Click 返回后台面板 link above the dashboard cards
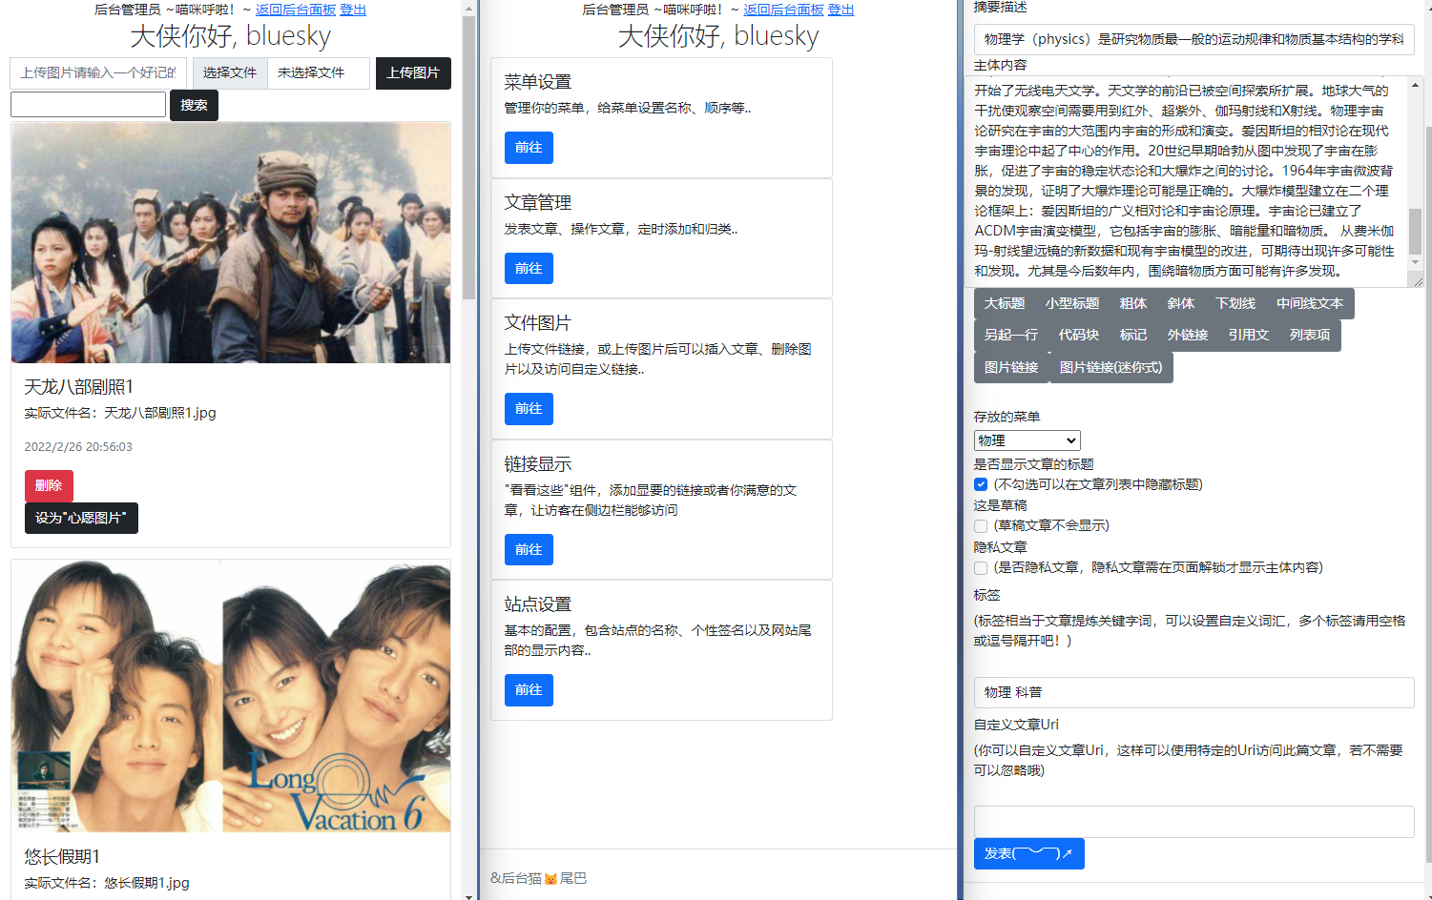This screenshot has height=900, width=1432. click(x=784, y=10)
